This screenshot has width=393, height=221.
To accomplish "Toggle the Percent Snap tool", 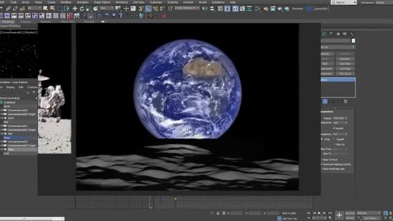I will click(155, 9).
